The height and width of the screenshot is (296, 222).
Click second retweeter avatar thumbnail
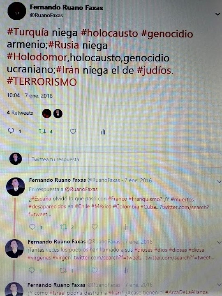(58, 113)
